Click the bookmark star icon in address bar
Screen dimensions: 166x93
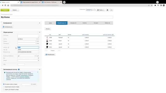tap(151, 5)
